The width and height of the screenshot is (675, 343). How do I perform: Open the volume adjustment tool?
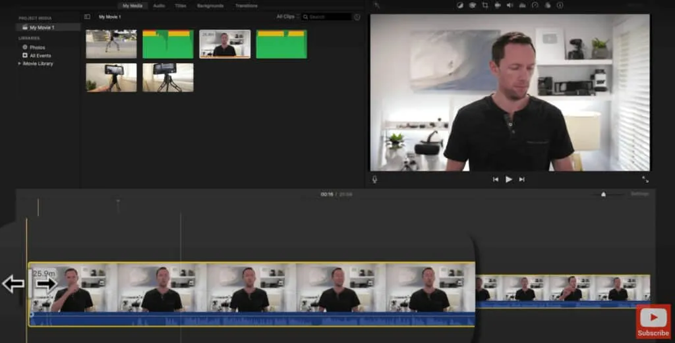(x=510, y=5)
